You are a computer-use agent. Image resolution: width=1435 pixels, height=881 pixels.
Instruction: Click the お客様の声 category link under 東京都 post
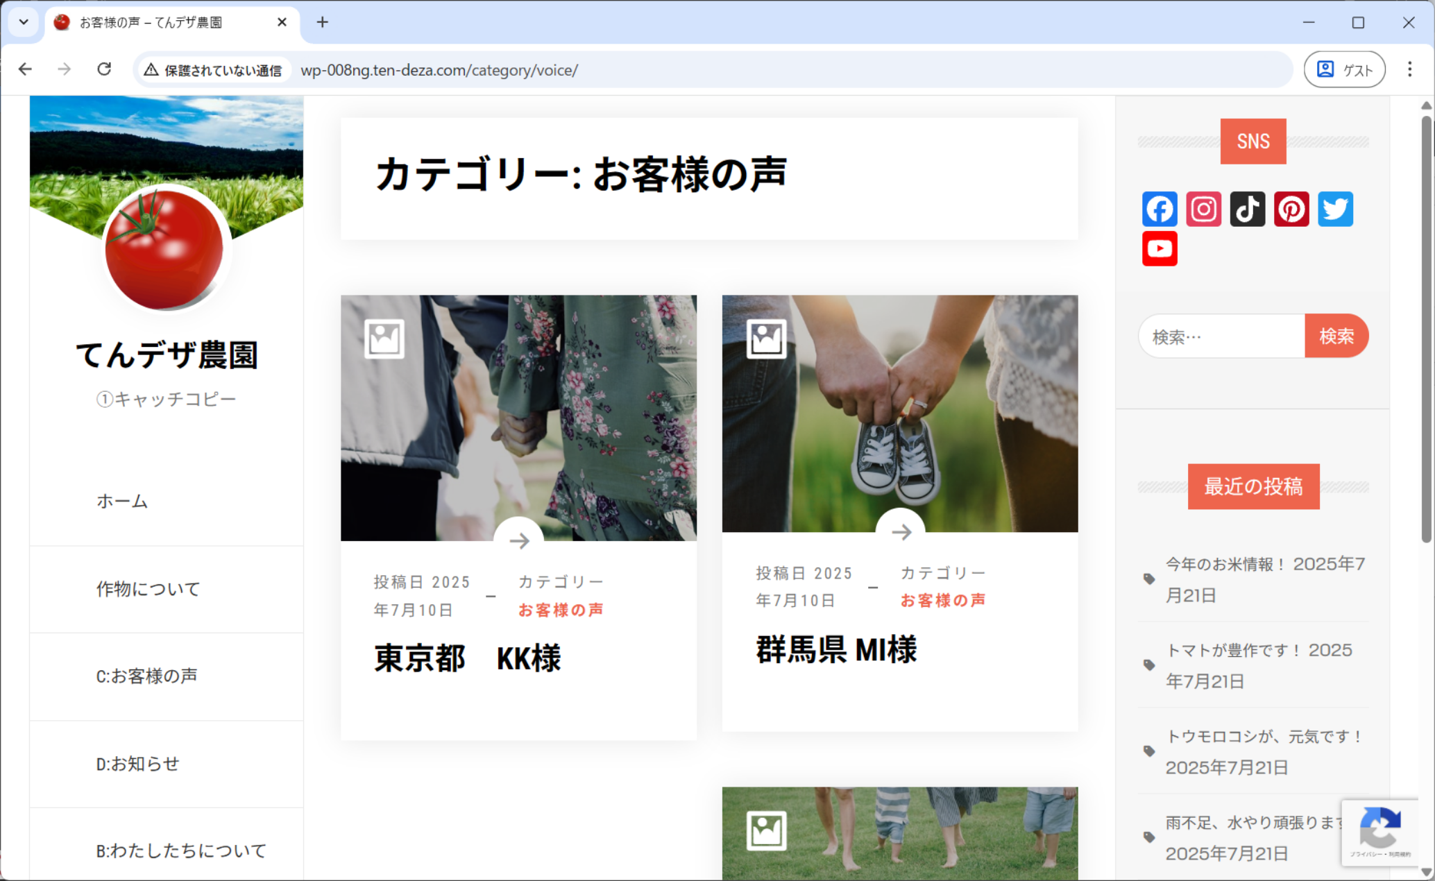point(561,610)
